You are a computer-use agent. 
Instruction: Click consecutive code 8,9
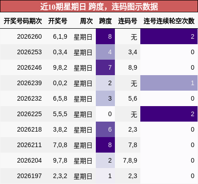click(x=133, y=67)
